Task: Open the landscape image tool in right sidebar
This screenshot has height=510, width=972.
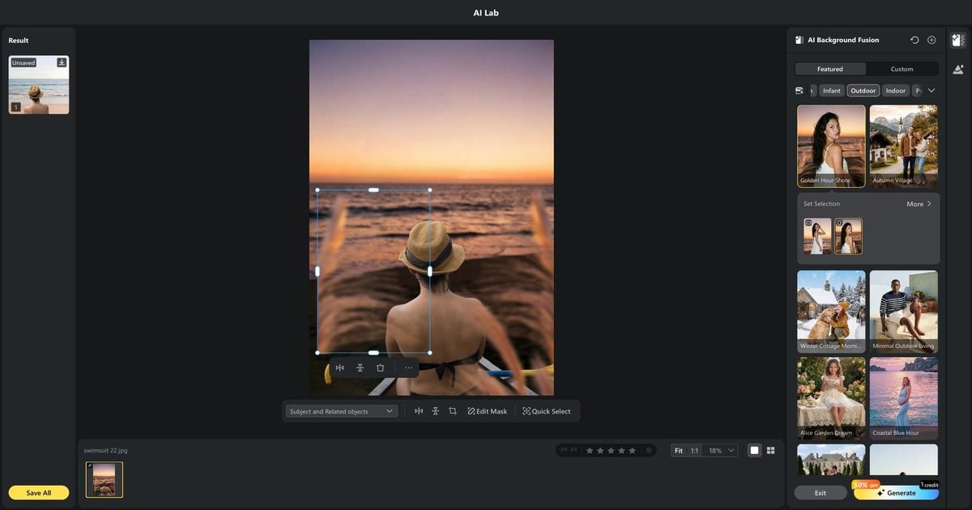Action: click(958, 70)
